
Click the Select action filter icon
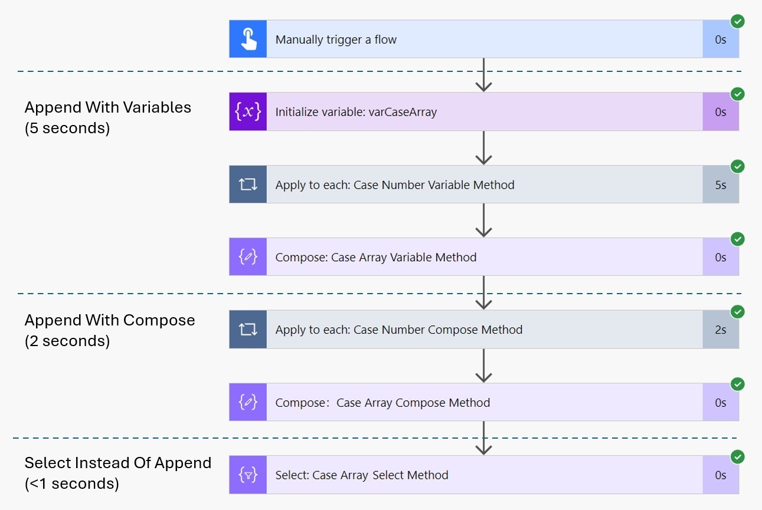click(248, 475)
